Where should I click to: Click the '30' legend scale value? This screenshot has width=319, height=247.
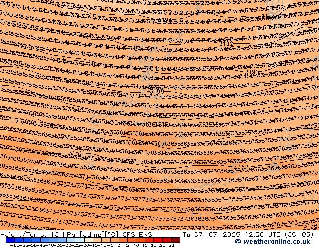tap(171, 245)
